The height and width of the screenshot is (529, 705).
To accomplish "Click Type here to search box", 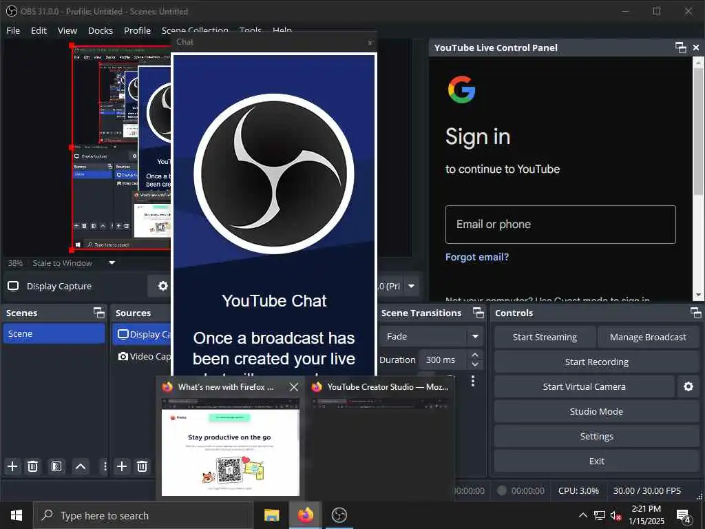I will pyautogui.click(x=143, y=515).
